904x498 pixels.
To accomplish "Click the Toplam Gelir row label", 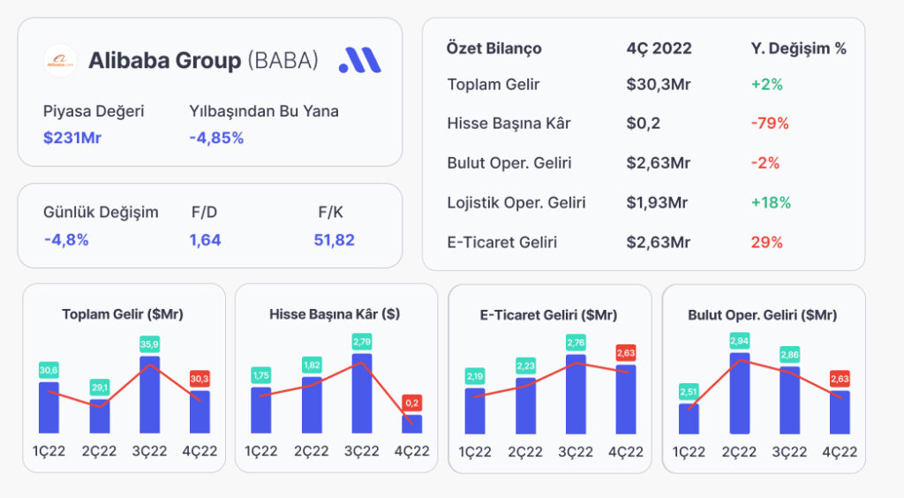I will click(x=493, y=85).
